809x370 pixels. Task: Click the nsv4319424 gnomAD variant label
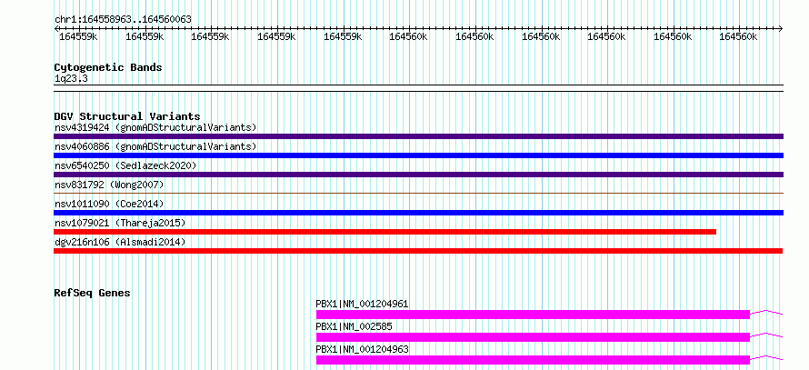click(155, 127)
